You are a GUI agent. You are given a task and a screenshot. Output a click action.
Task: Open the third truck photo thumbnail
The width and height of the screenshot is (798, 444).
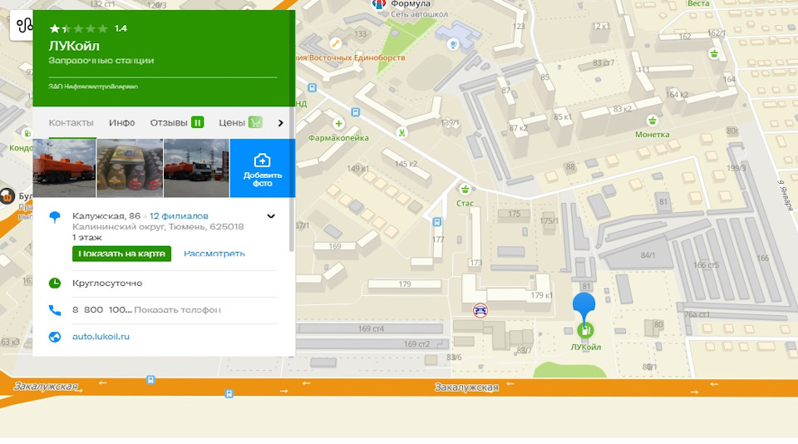[196, 168]
